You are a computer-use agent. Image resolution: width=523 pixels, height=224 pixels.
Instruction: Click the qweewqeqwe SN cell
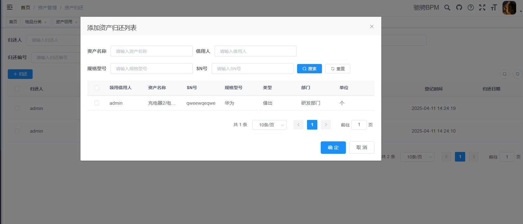click(201, 103)
